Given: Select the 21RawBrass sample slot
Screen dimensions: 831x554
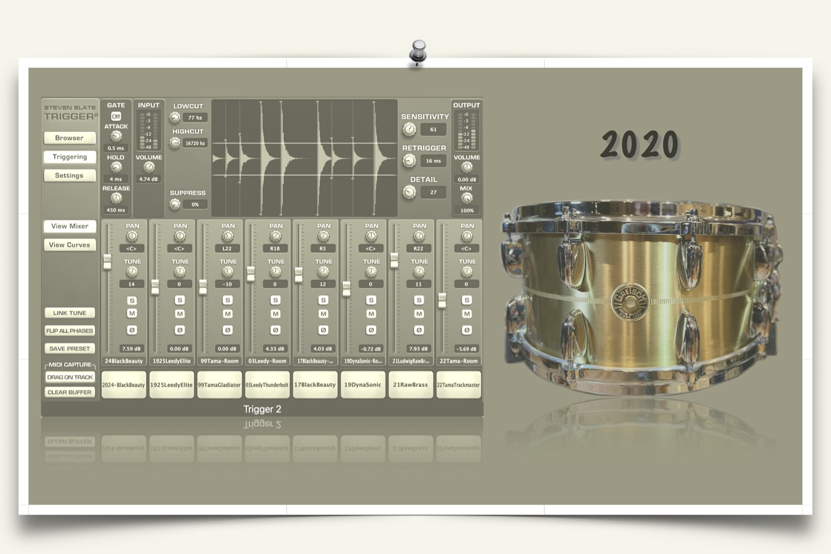Looking at the screenshot, I should (411, 385).
